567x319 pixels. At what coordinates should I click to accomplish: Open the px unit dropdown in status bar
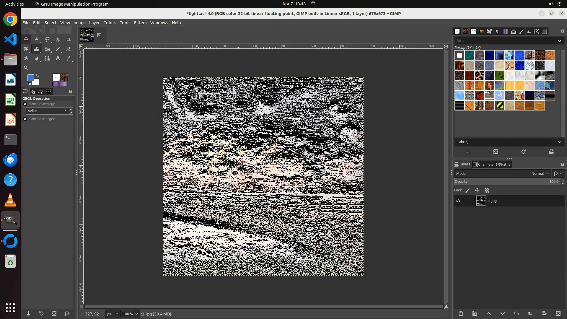(113, 314)
